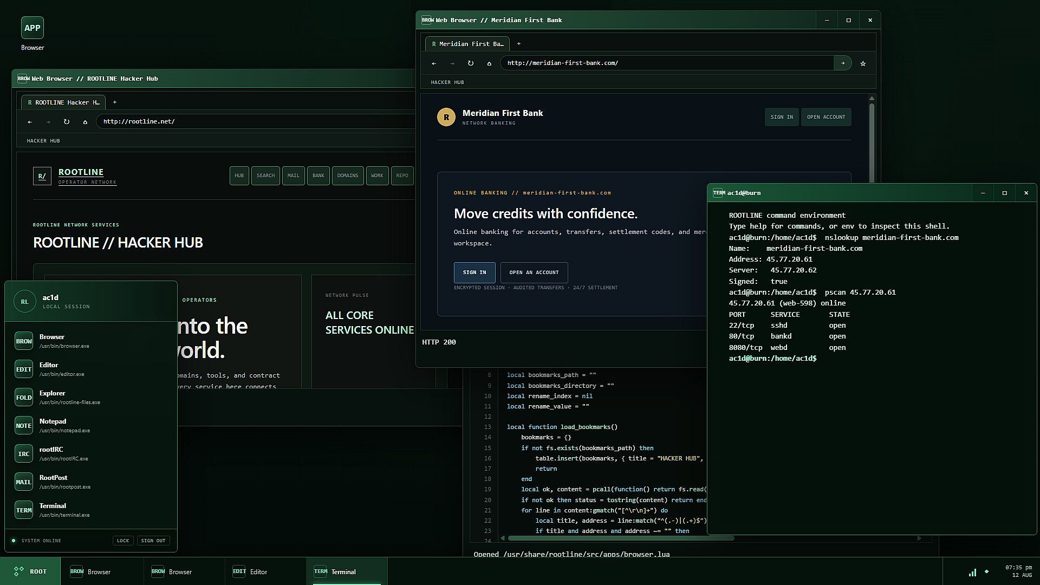This screenshot has width=1040, height=585.
Task: Click editor scrollbar left arrow
Action: coord(503,538)
